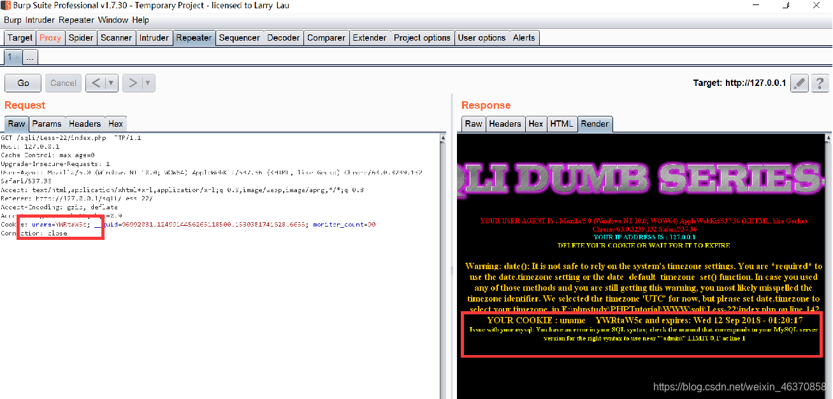Screen dimensions: 833x399
Task: Open Repeater help question mark icon
Action: tap(820, 83)
